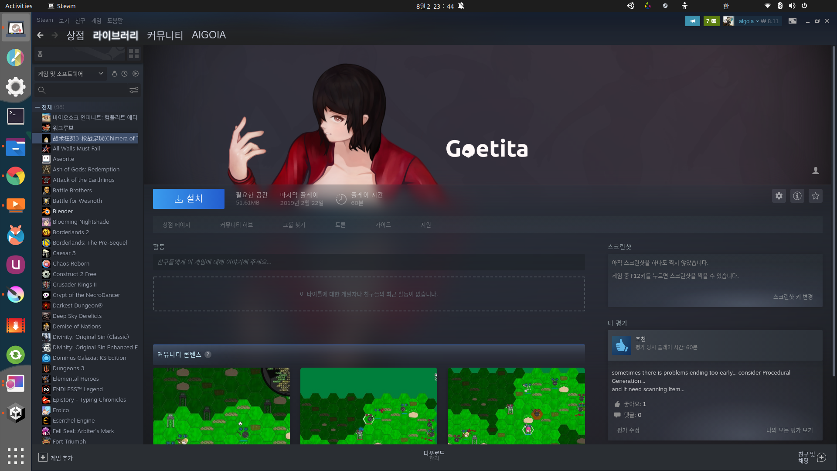
Task: Click the Home (홈) library button
Action: (x=80, y=54)
